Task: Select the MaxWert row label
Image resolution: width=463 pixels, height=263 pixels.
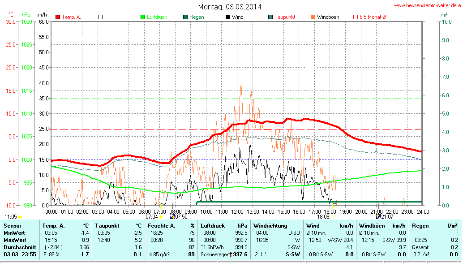Action: 15,240
